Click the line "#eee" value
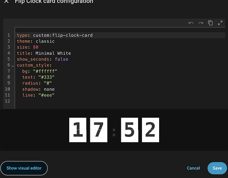228x178 pixels. (46, 95)
